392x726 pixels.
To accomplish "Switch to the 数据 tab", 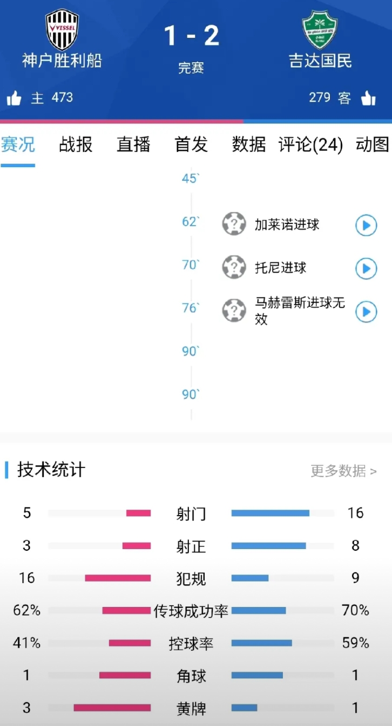I will click(248, 144).
